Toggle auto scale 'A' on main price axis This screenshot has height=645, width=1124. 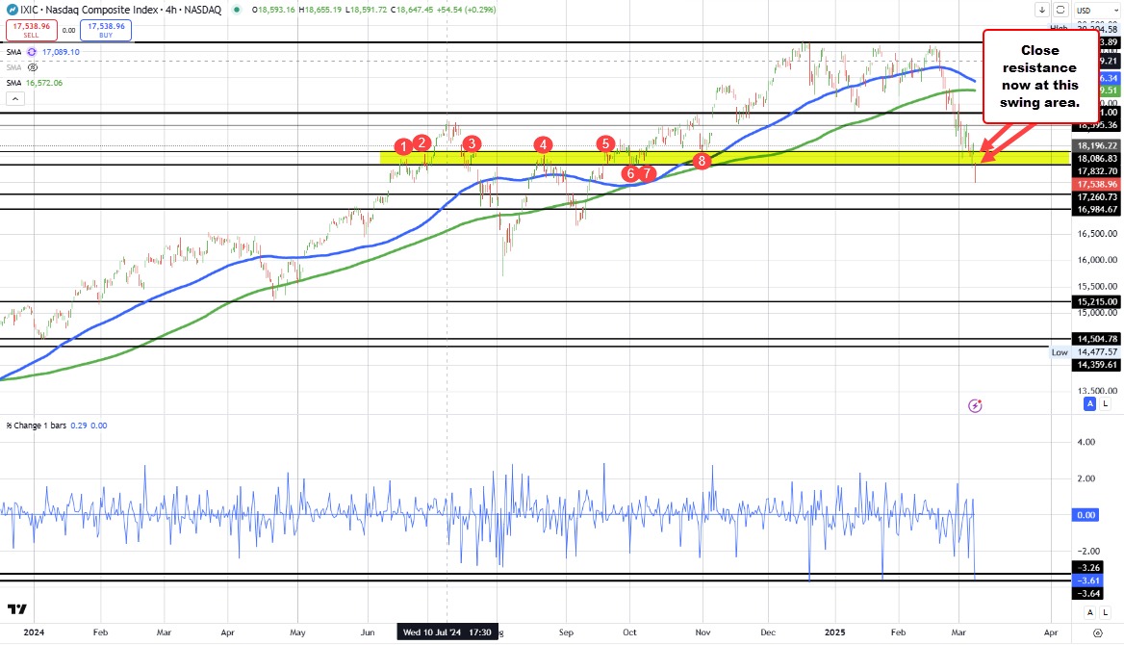[1090, 405]
